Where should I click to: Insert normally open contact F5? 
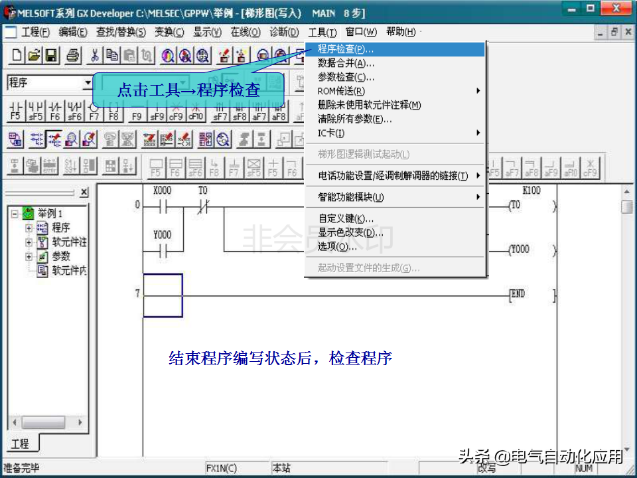[15, 111]
